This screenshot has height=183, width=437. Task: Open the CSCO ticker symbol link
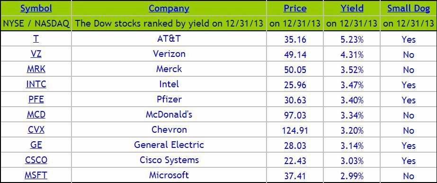point(36,160)
